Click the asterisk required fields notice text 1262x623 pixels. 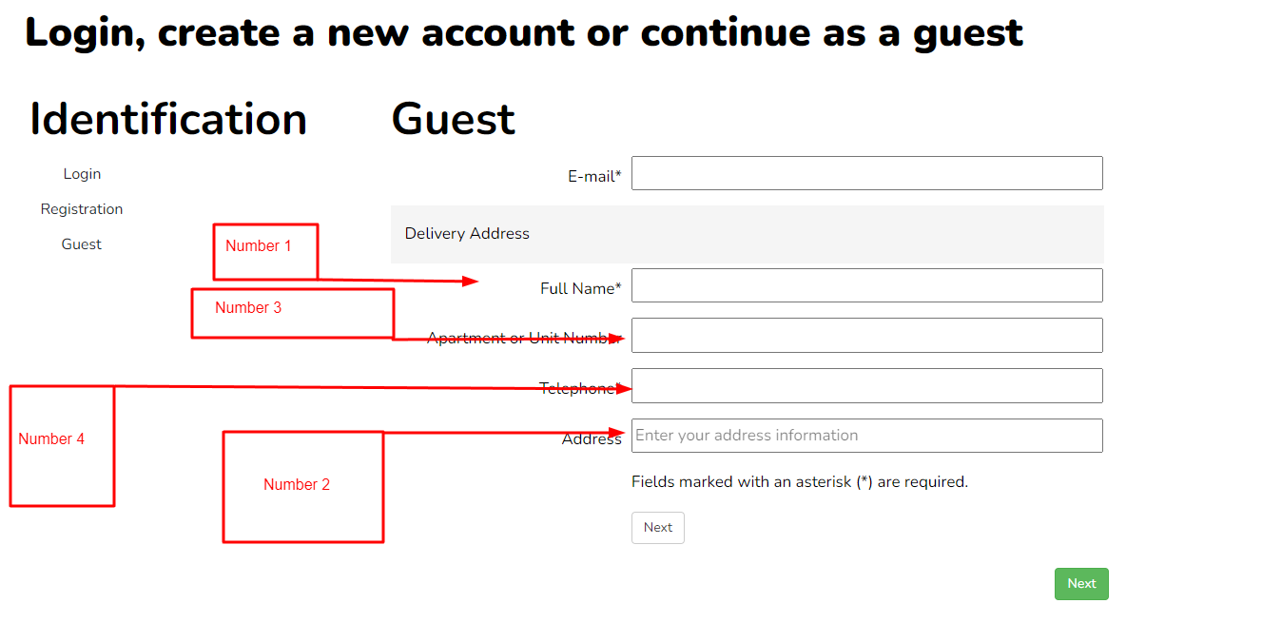coord(799,482)
